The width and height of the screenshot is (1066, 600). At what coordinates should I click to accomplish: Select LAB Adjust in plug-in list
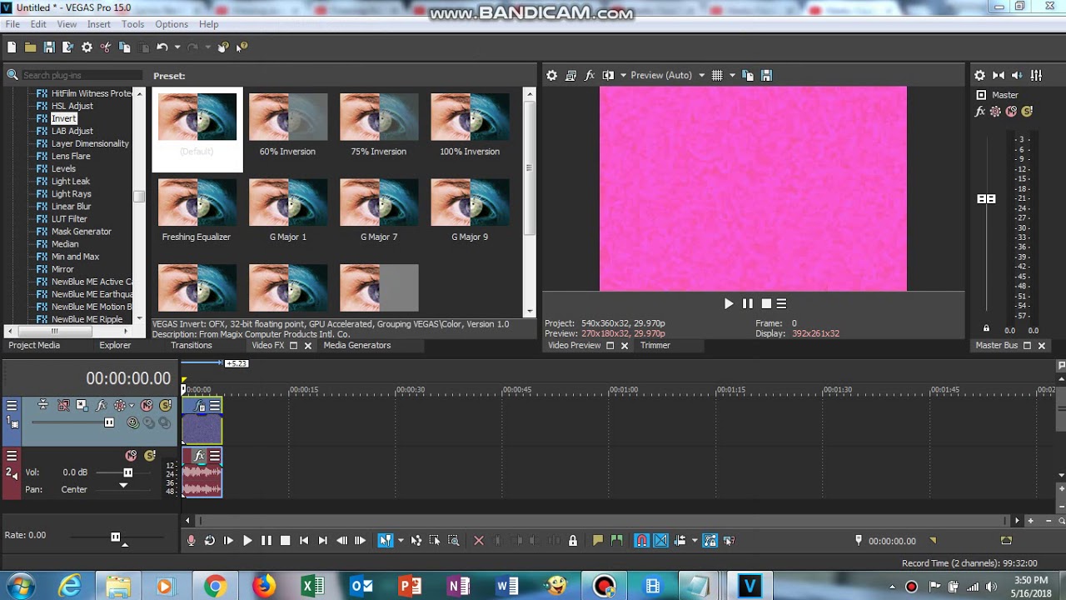[x=72, y=131]
